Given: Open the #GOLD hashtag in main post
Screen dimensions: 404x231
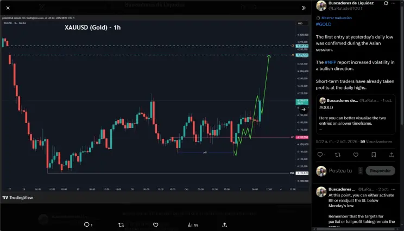Looking at the screenshot, I should pos(324,24).
